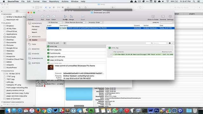
Task: Open Dropbox in Finder sidebar
Action: (x=10, y=26)
